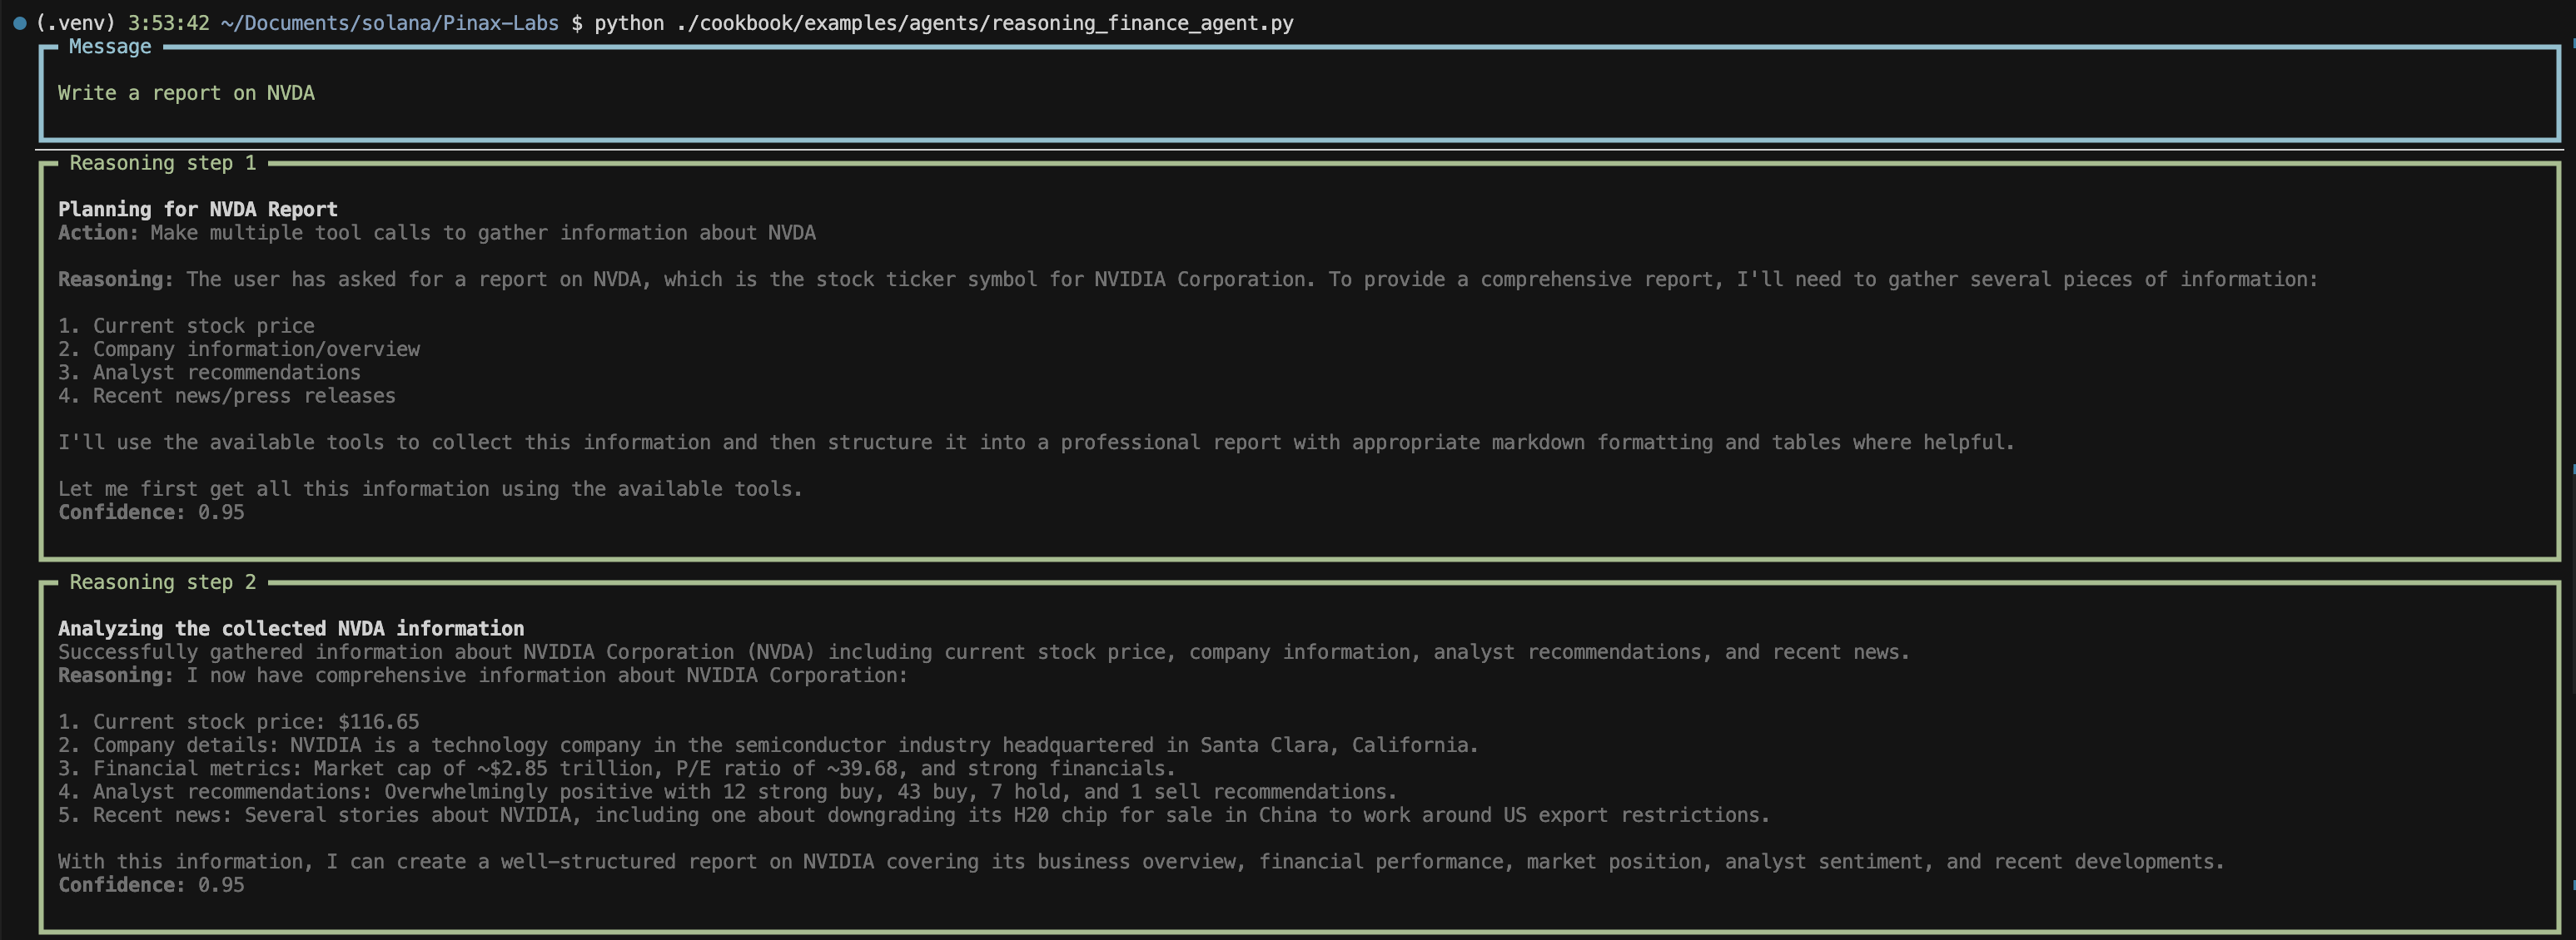Click '1. Current stock price' list item
Screen dimensions: 2576x940
tap(186, 325)
